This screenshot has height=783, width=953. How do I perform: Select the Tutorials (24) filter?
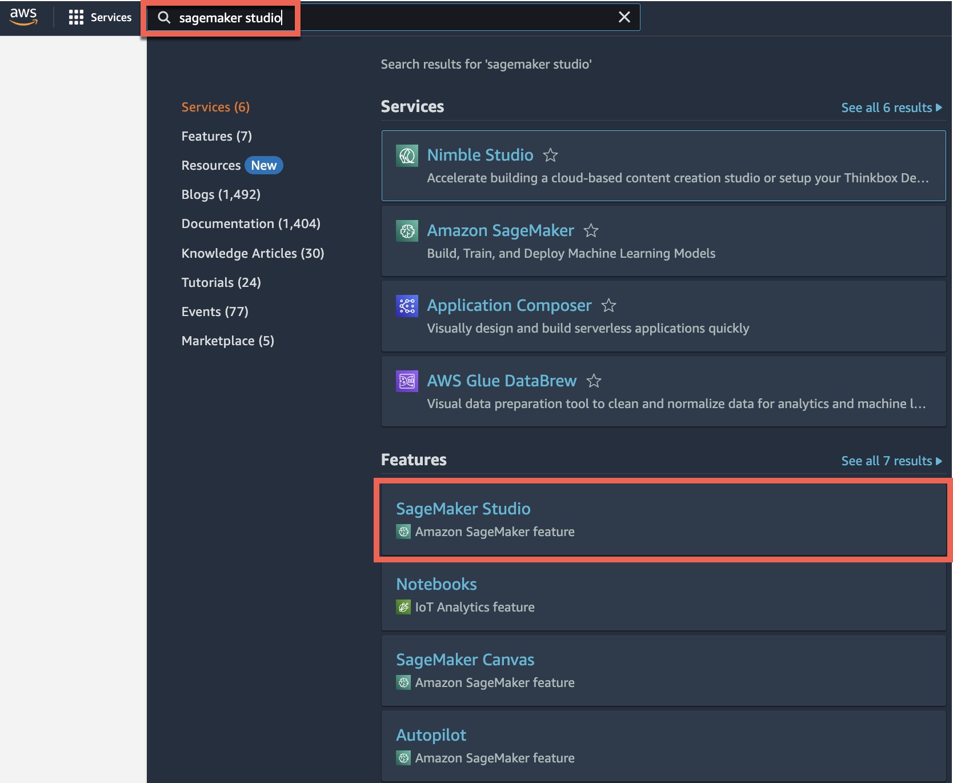pos(221,282)
